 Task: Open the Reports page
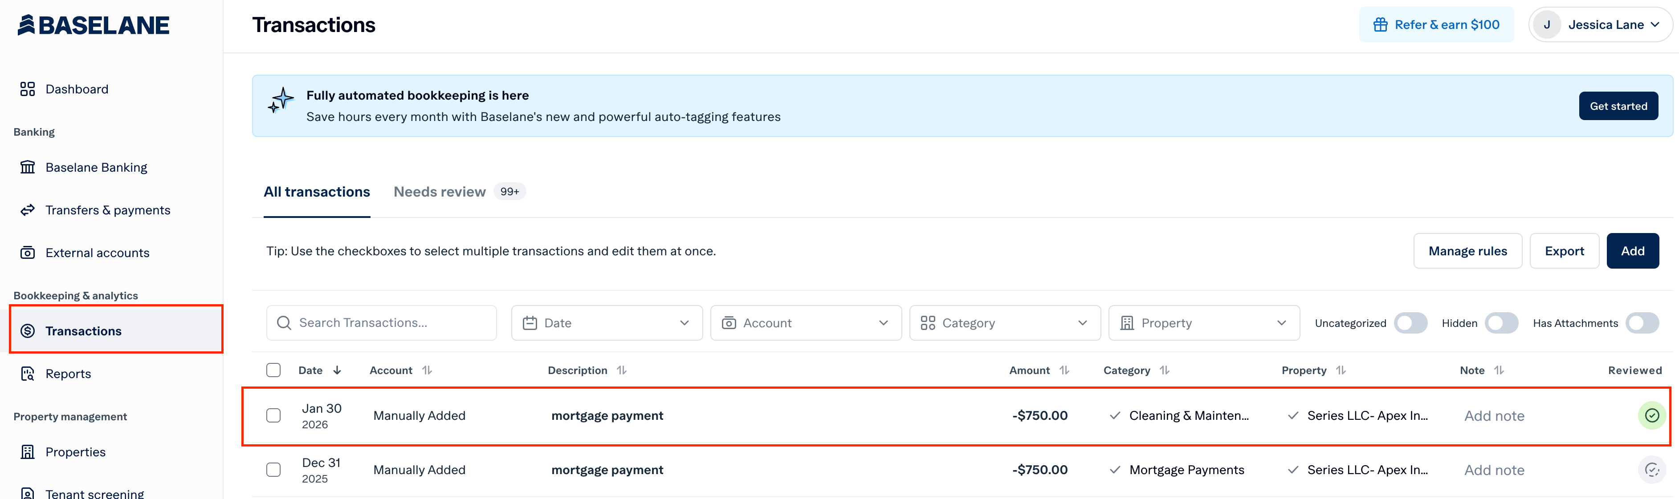pyautogui.click(x=69, y=374)
